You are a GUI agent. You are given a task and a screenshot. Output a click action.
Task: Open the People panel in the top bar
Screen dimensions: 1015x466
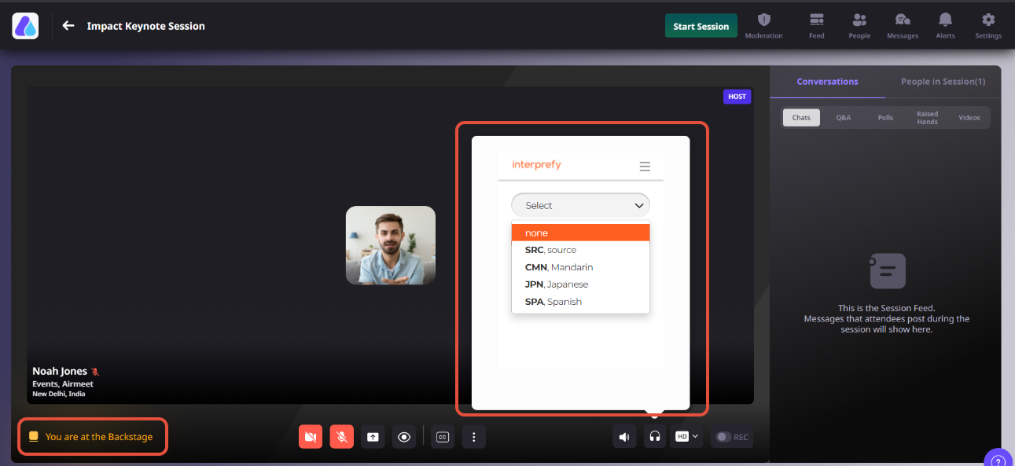click(859, 26)
